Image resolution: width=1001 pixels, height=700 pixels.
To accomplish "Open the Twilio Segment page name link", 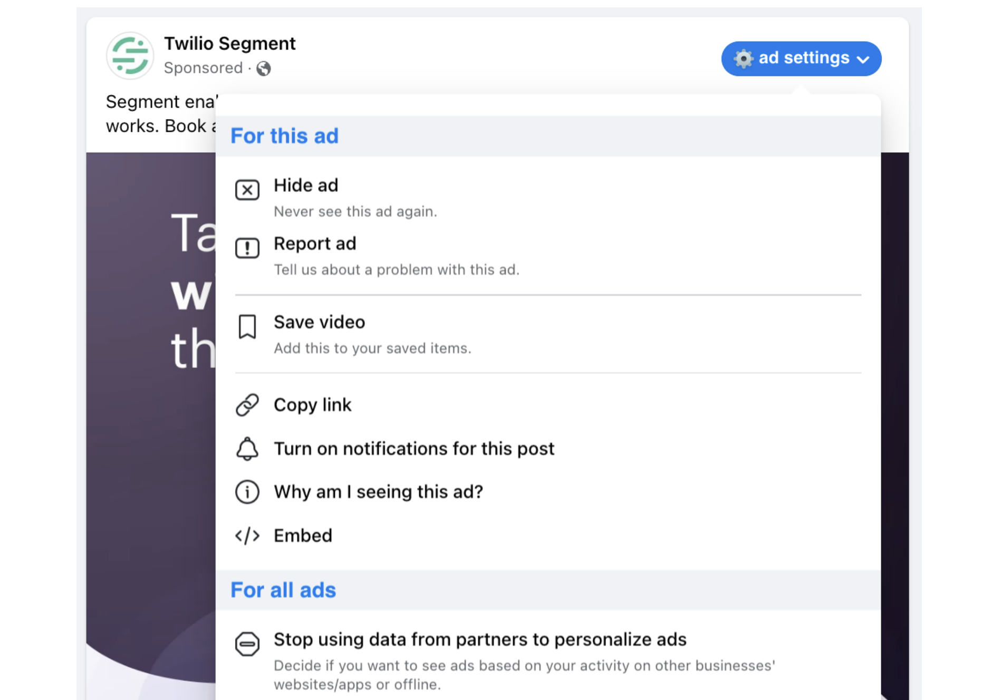I will point(229,43).
